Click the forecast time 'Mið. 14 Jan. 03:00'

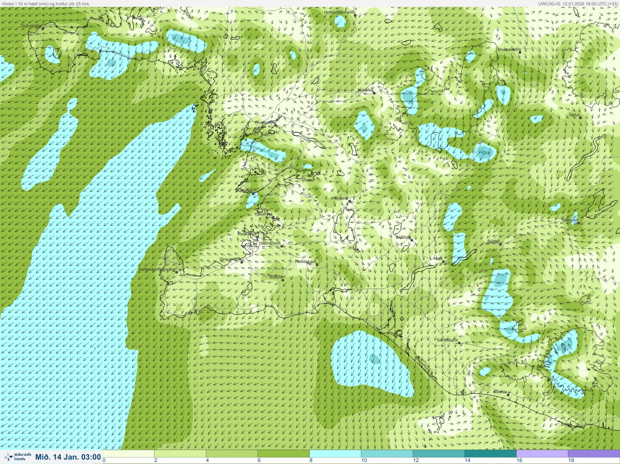click(68, 457)
